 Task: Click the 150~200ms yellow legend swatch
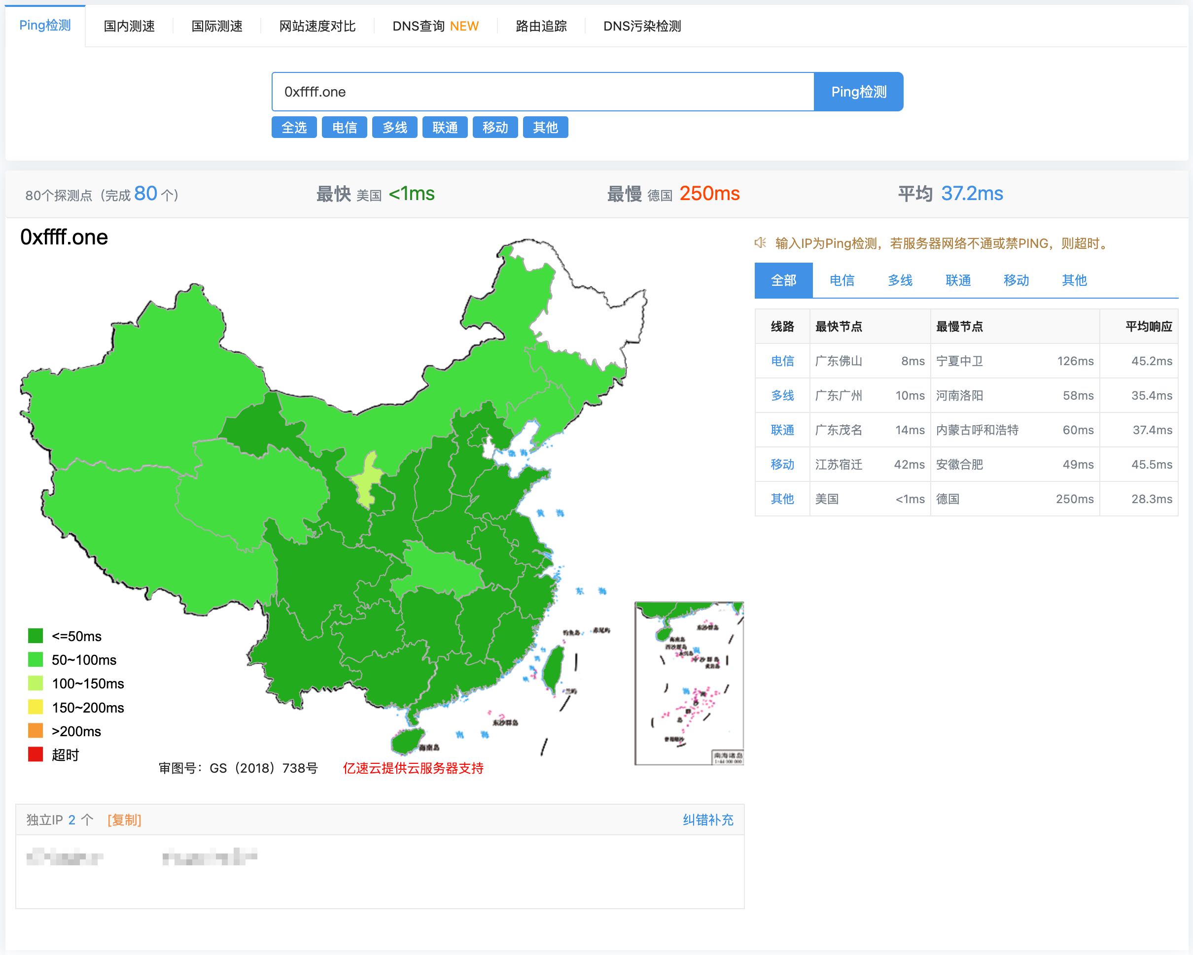[35, 707]
